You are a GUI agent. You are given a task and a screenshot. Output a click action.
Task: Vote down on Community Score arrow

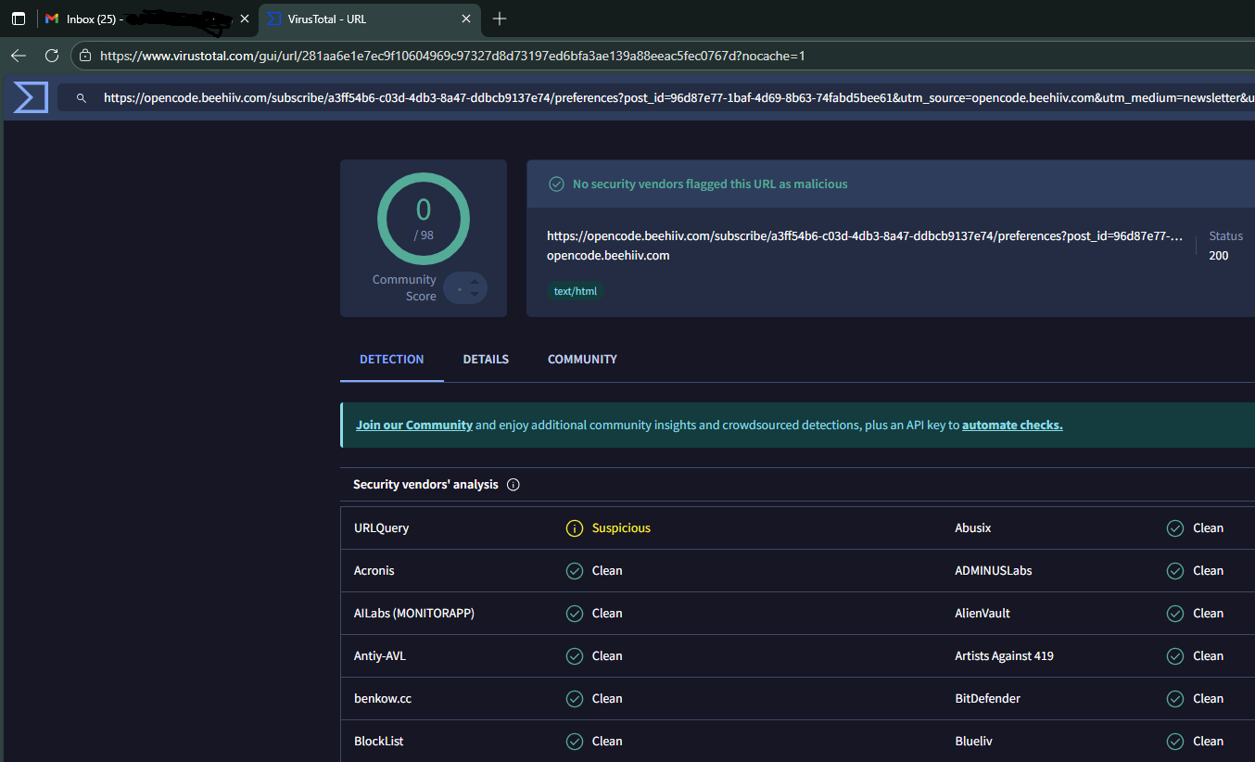click(475, 295)
